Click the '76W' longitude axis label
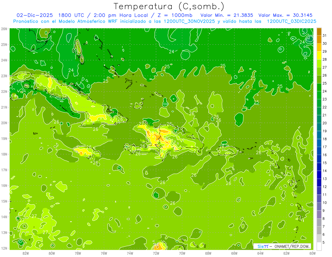332x257 pixels. pos(104,253)
